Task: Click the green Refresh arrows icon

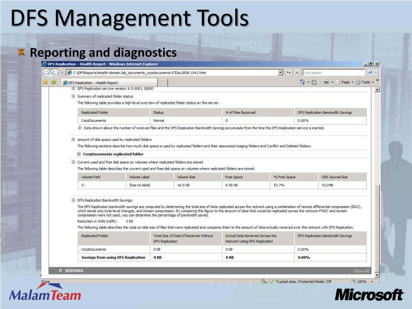Action: click(288, 72)
